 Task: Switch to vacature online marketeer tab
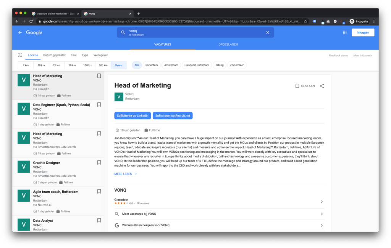[x=55, y=14]
